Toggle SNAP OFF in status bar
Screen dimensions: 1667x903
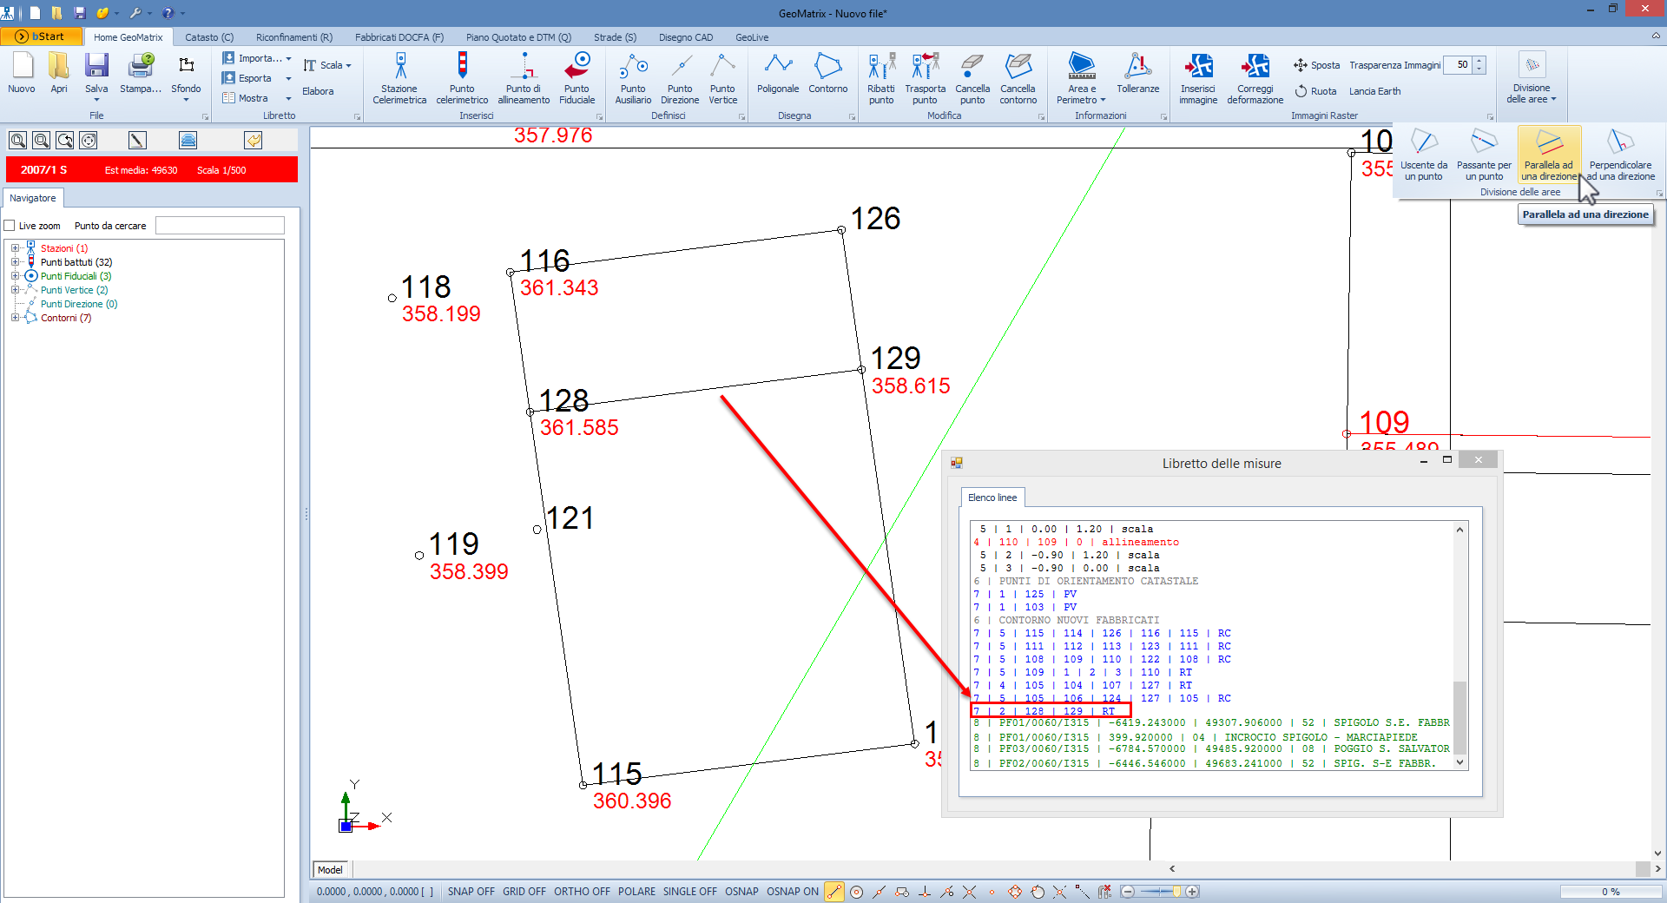(471, 892)
